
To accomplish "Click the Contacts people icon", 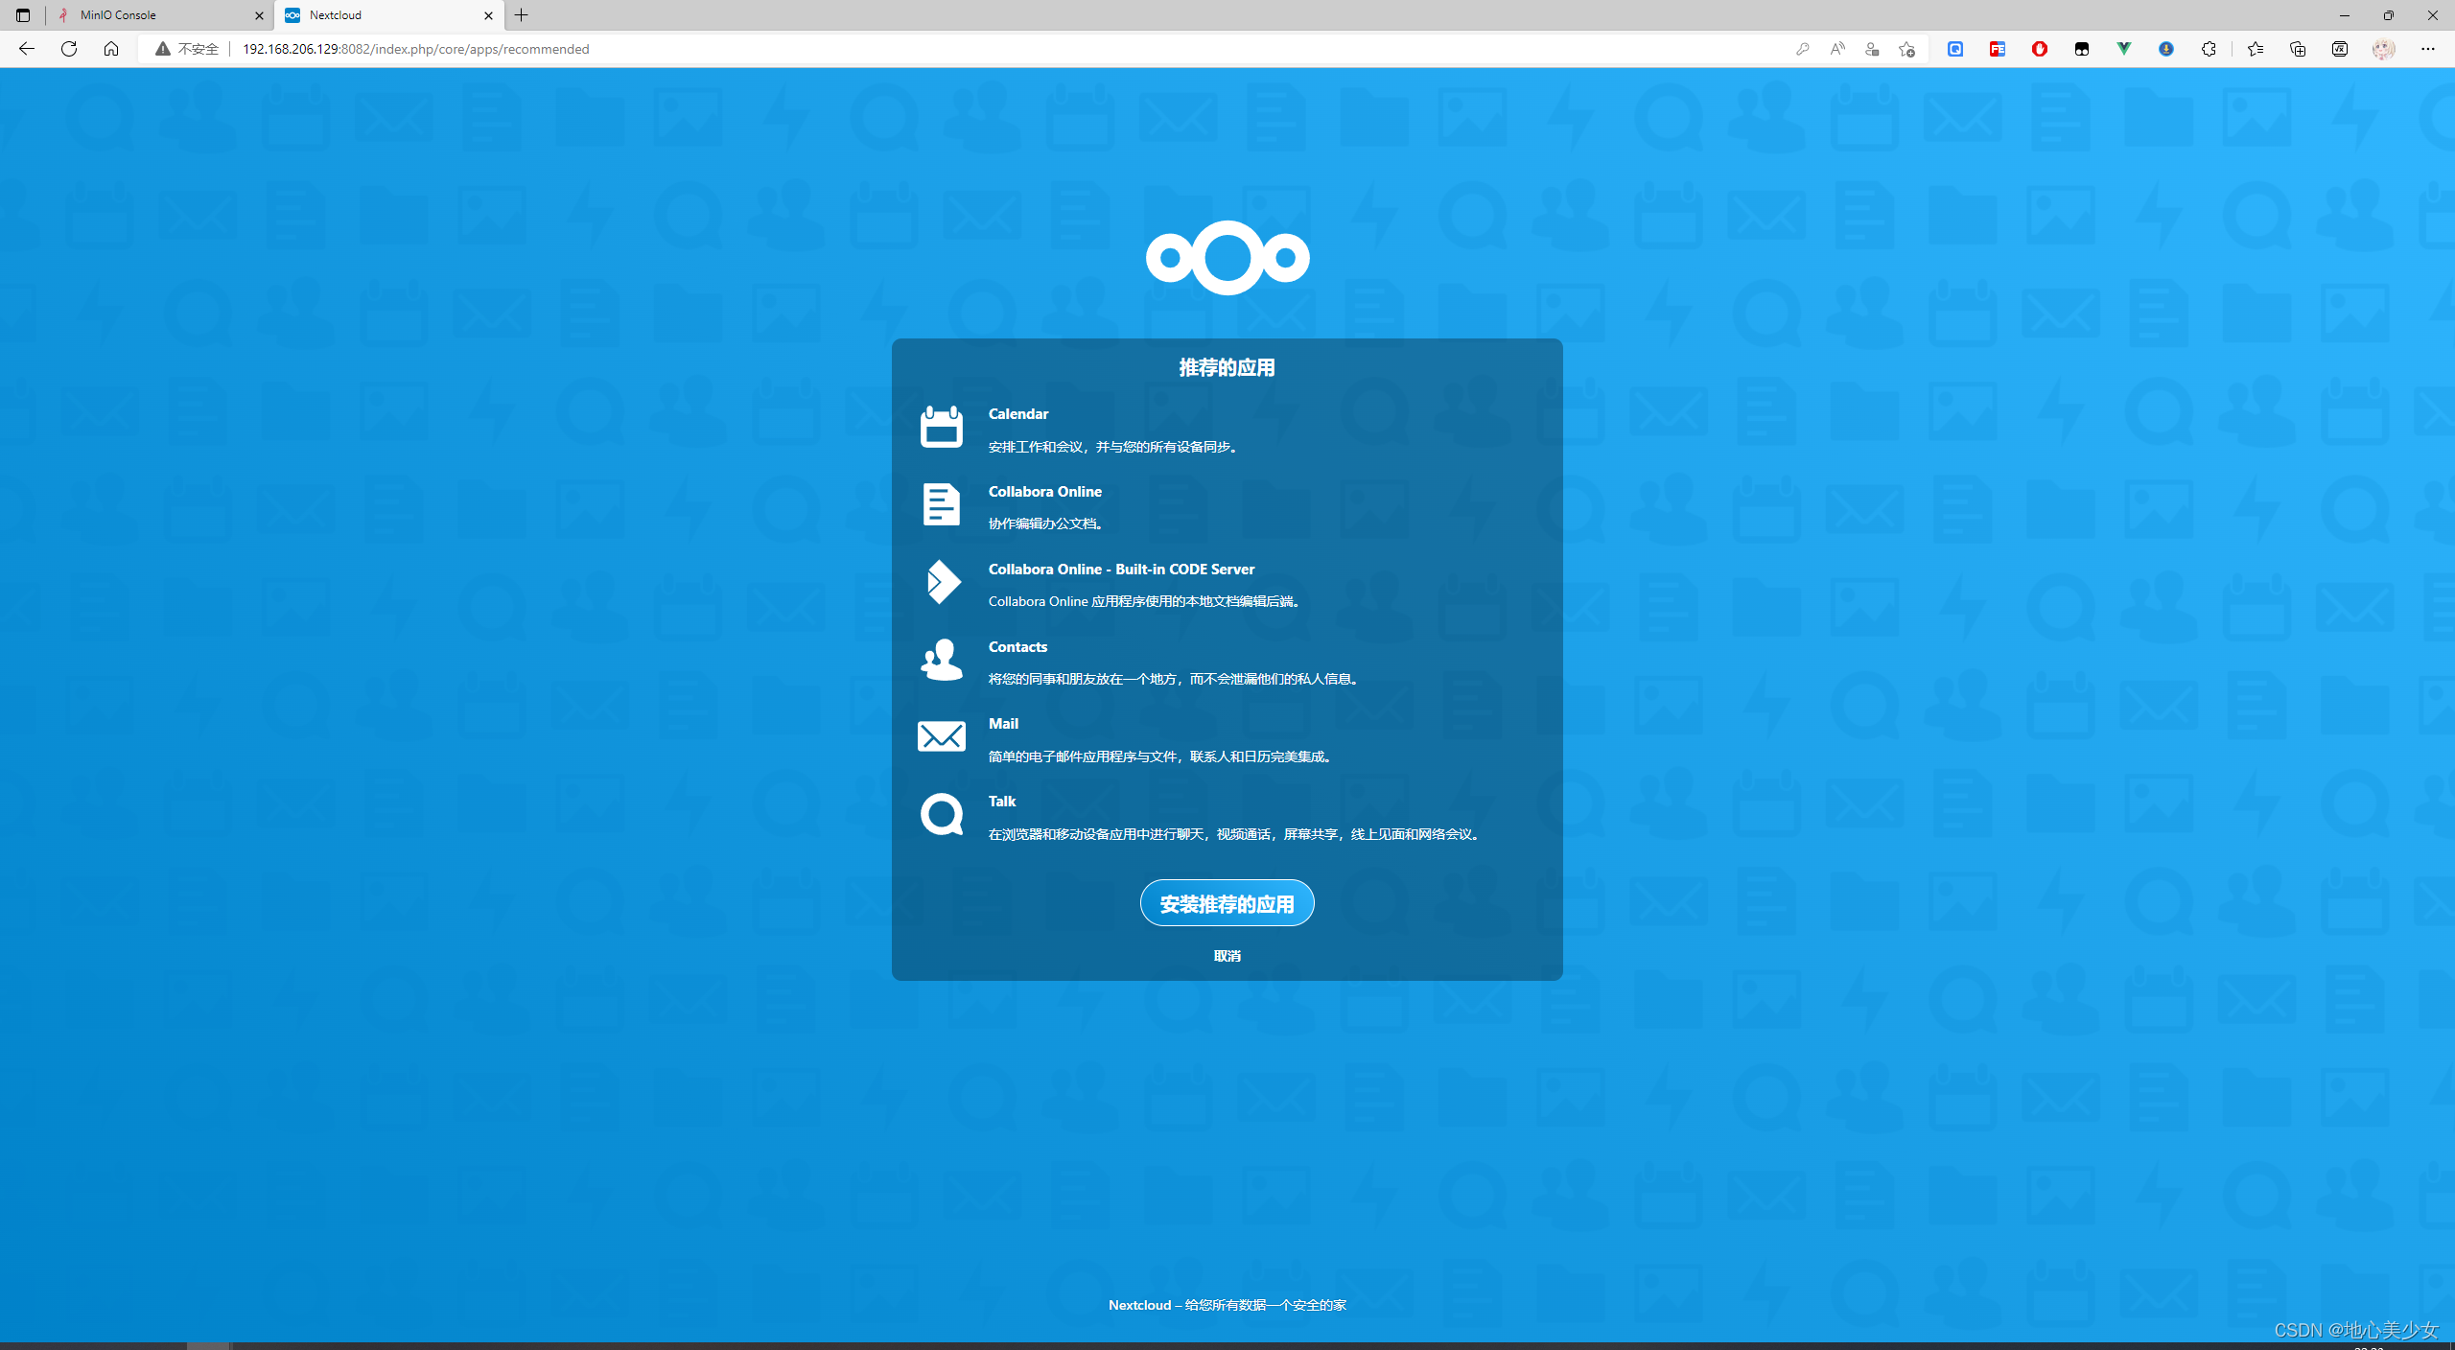I will [941, 660].
